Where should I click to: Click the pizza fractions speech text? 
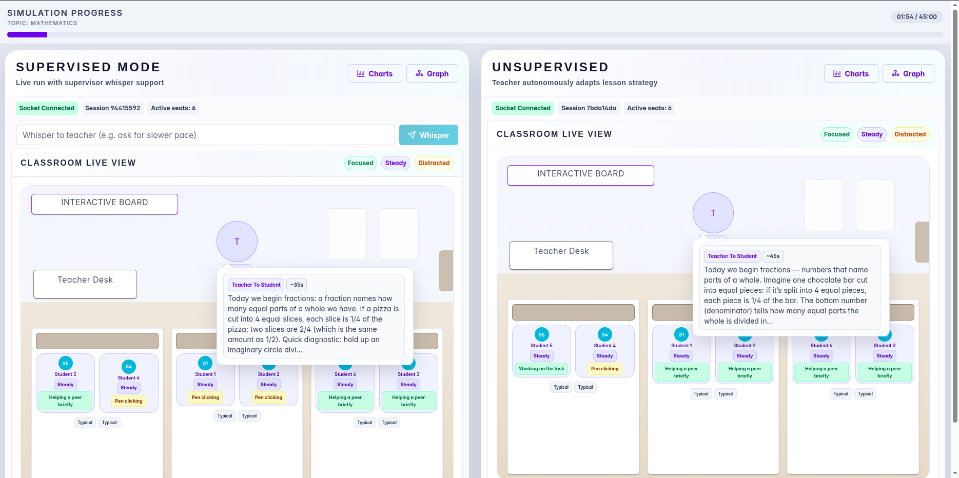[x=314, y=324]
